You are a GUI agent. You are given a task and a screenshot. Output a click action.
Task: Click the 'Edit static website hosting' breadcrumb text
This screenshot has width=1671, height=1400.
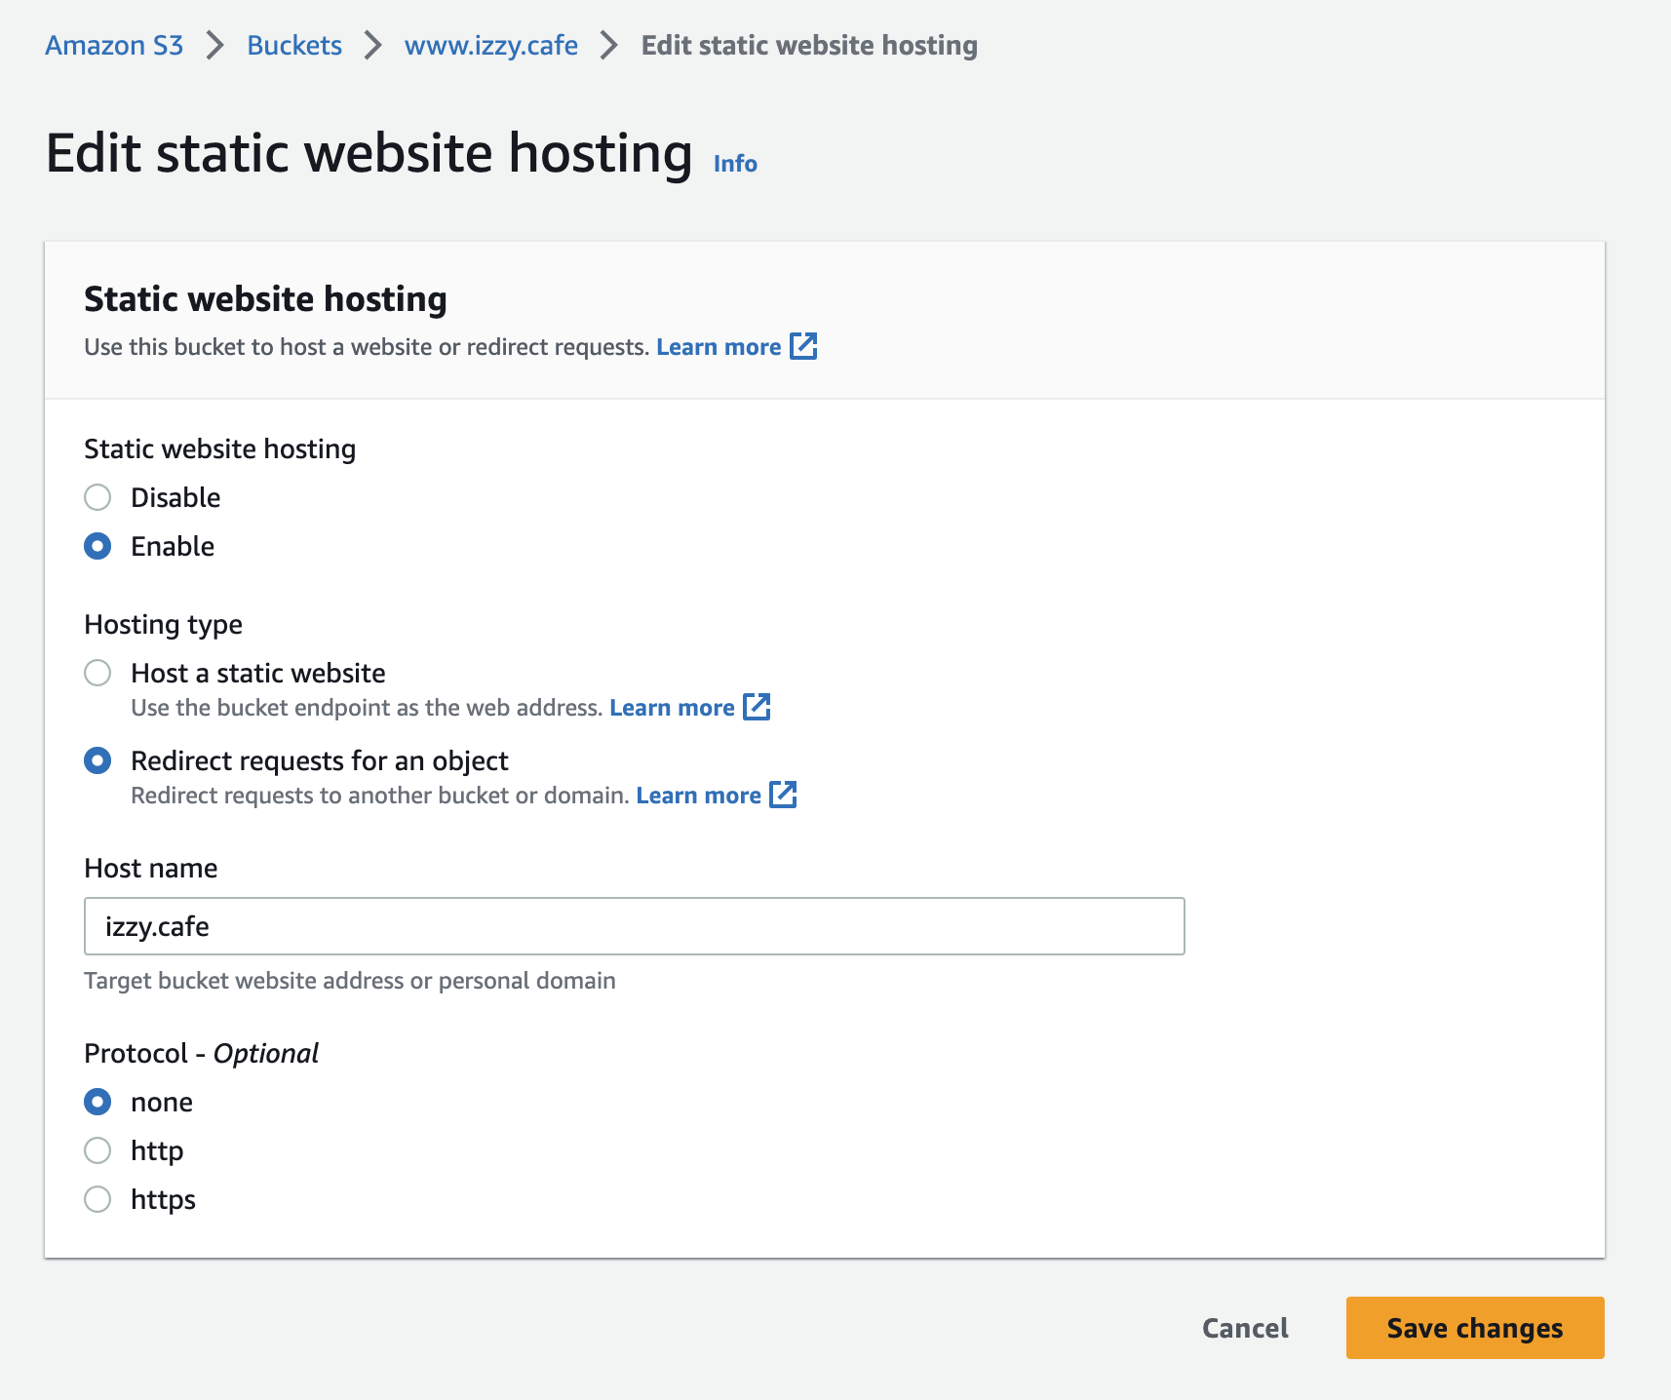point(809,45)
